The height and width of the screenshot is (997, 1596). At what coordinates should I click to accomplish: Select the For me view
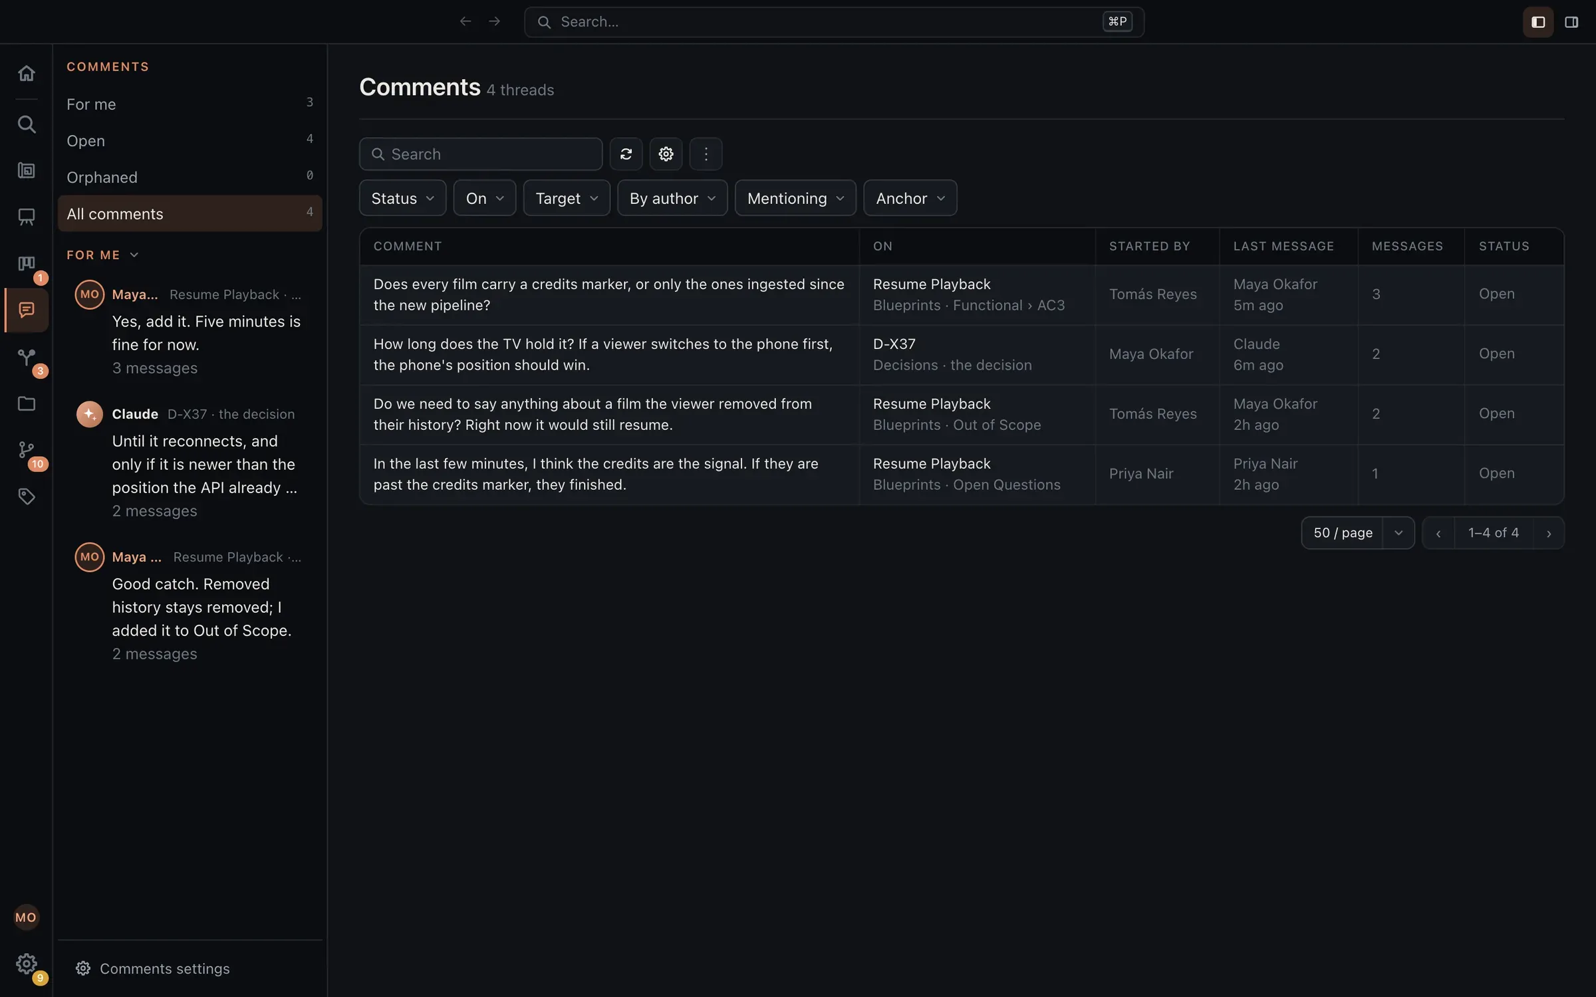click(x=190, y=104)
